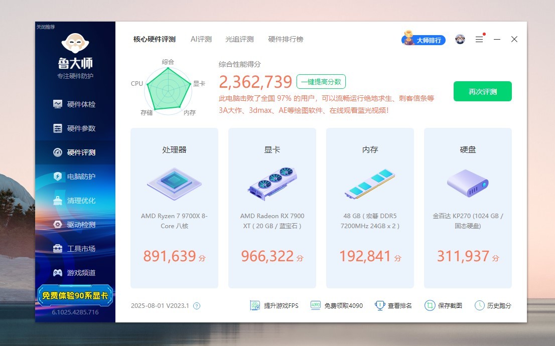The height and width of the screenshot is (346, 555).
Task: Click the date text 2025-08-01 V2023.1
Action: point(160,306)
